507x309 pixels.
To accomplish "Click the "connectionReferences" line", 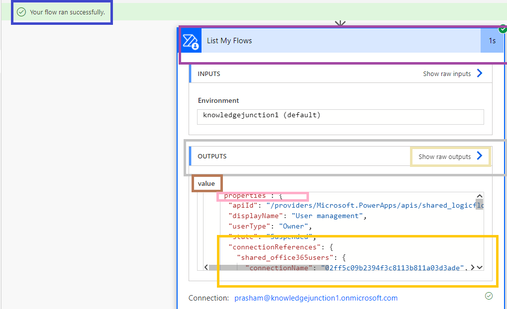I will tap(281, 247).
